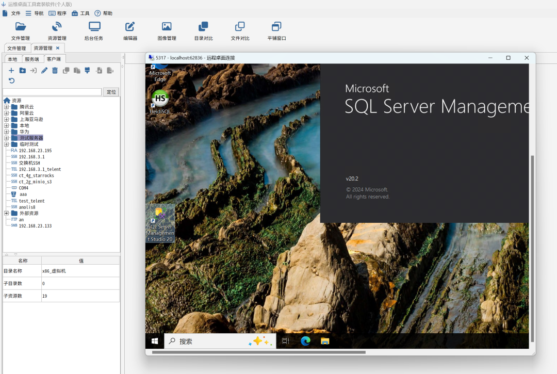
Task: Open 后台任务 from the toolbar
Action: click(x=94, y=31)
